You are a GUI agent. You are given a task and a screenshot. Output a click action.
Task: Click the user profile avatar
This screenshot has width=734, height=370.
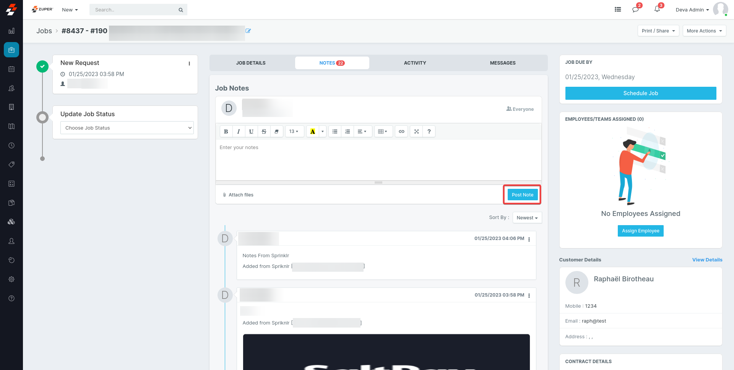click(x=720, y=9)
